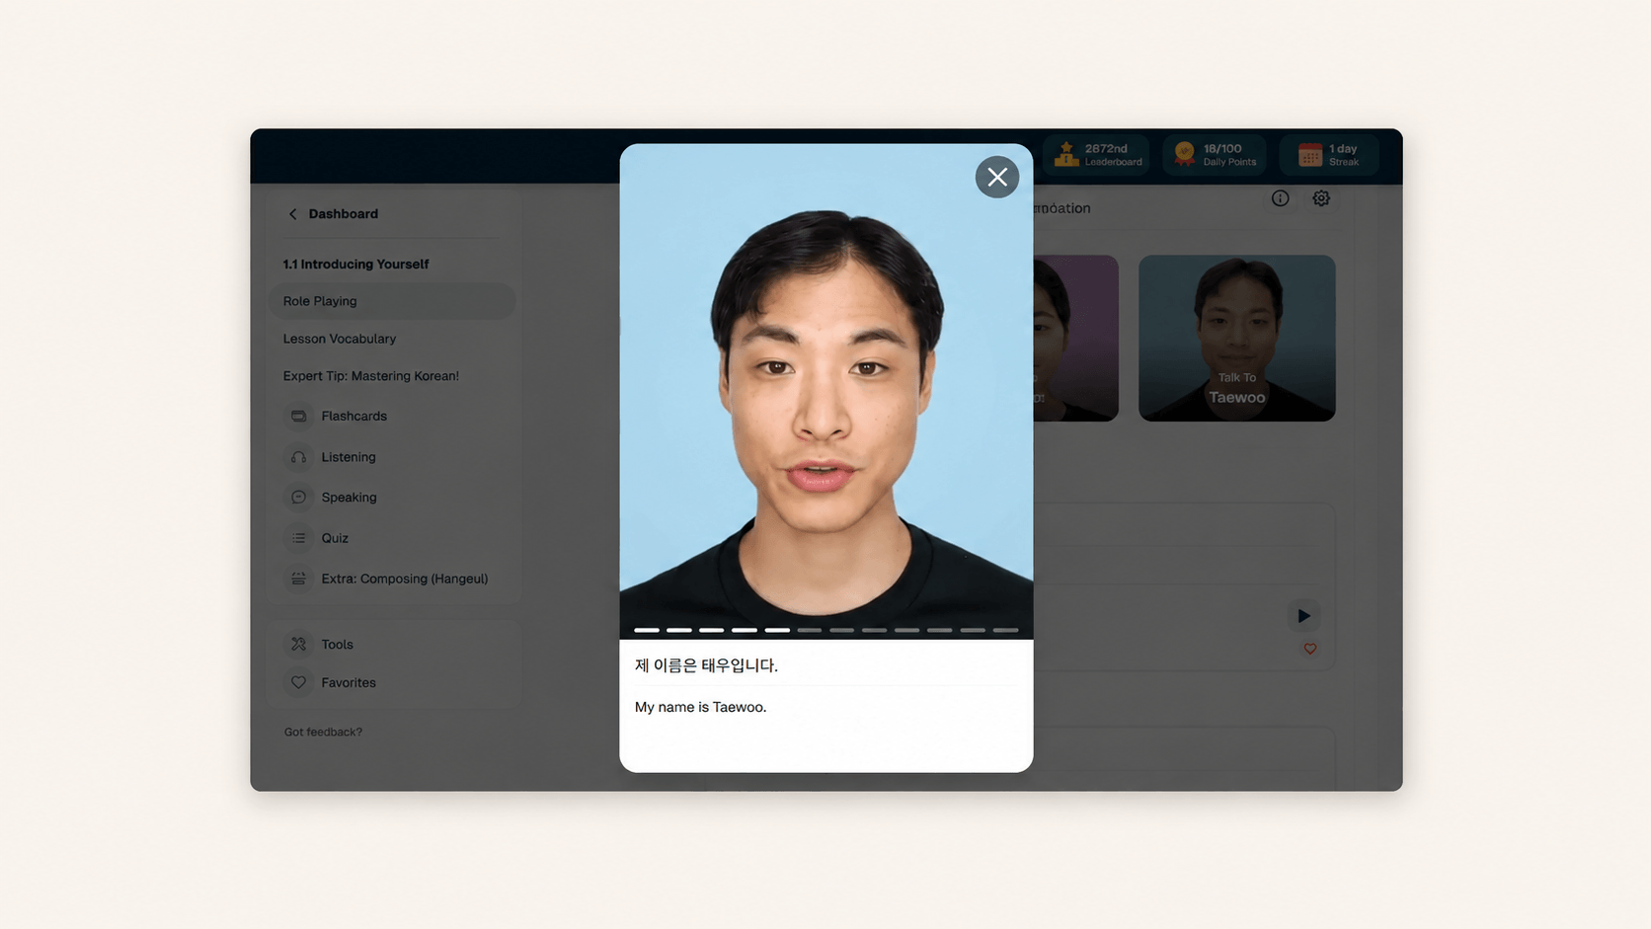Click the Listening headphones icon
This screenshot has height=929, width=1651.
pyautogui.click(x=298, y=457)
